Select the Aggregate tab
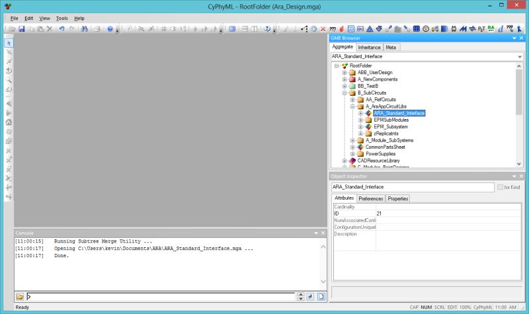This screenshot has width=529, height=314. point(343,47)
